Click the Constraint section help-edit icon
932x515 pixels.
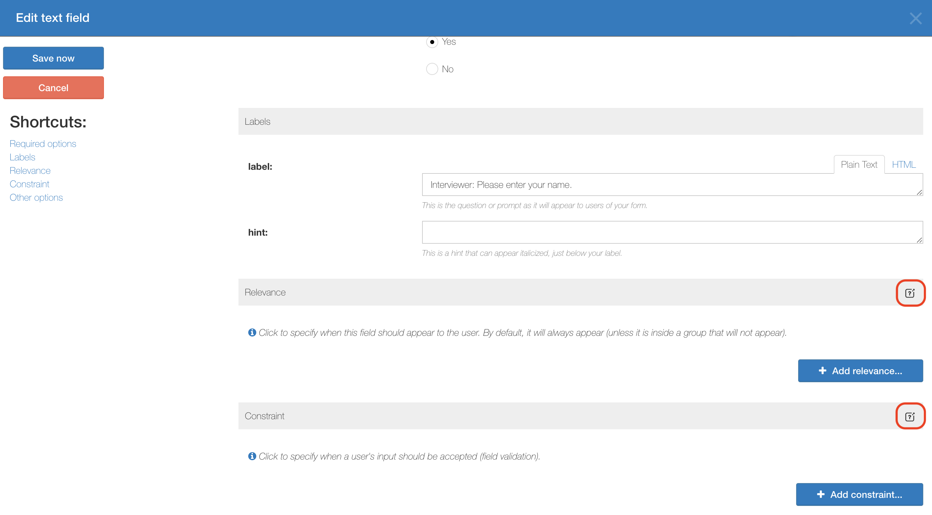pyautogui.click(x=910, y=417)
